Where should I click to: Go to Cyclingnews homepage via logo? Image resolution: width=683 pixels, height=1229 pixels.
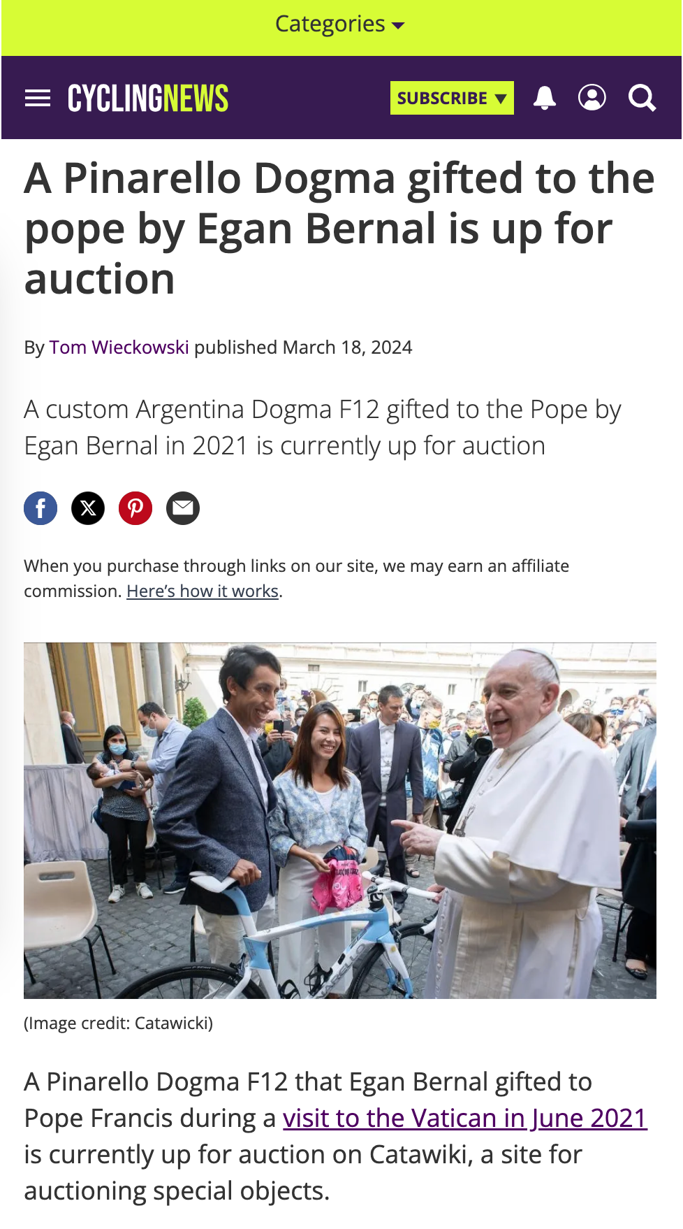click(x=148, y=98)
